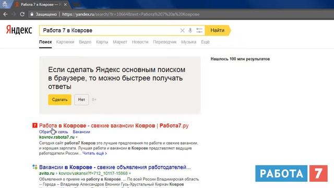The image size is (334, 188).
Task: Open the Переводчик tab
Action: tap(165, 42)
